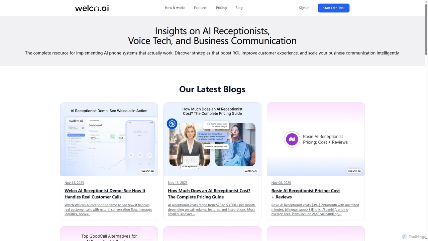Open the Rosie AI Receptionist Pricing thumbnail
Screen dimensions: 428x241
point(316,139)
